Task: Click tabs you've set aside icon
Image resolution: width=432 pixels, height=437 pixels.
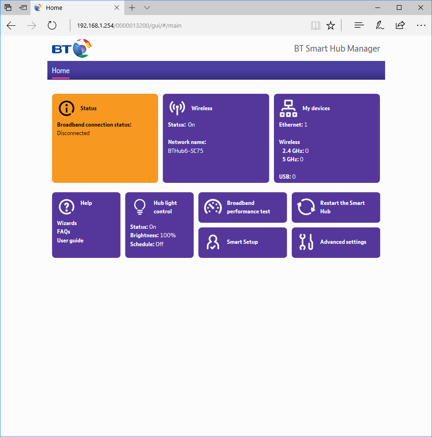Action: (x=8, y=8)
